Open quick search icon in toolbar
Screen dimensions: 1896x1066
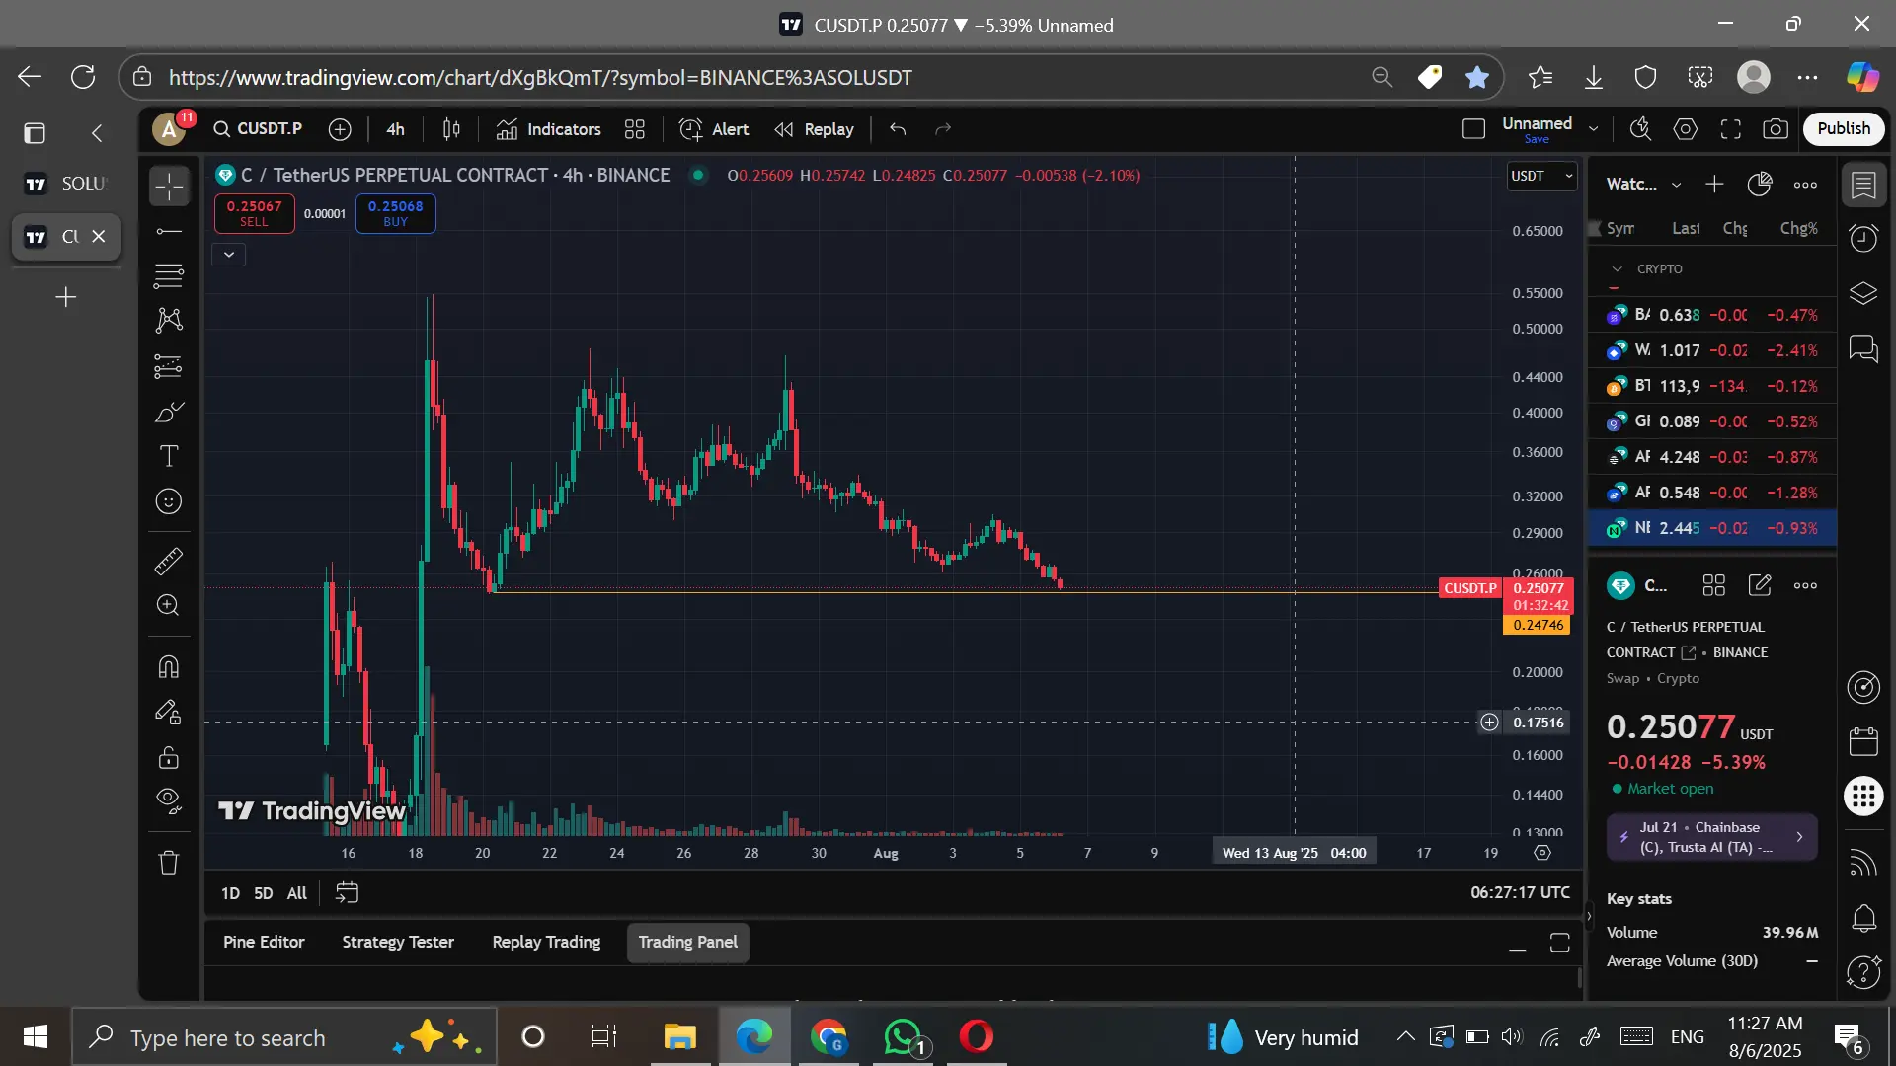(1640, 129)
